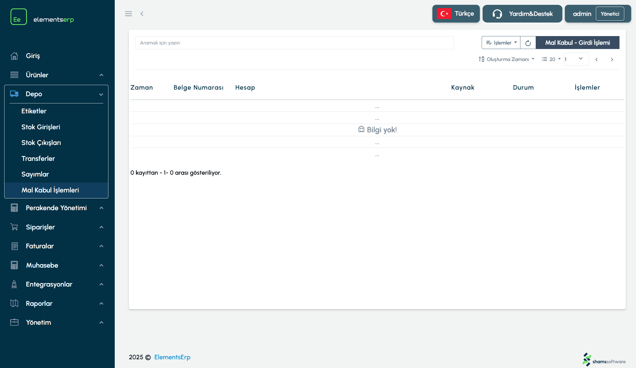Click the Turkish flag icon
This screenshot has height=368, width=636.
click(444, 14)
